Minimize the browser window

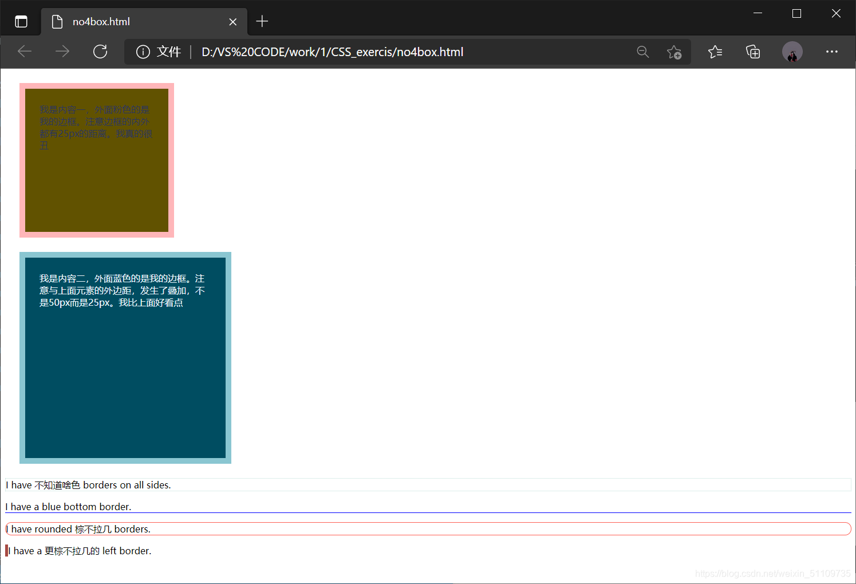click(758, 13)
